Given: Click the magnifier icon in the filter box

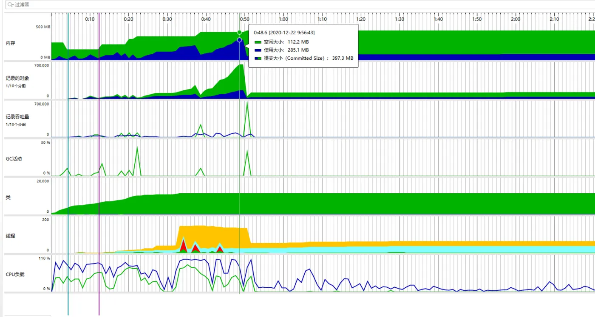Looking at the screenshot, I should [10, 5].
